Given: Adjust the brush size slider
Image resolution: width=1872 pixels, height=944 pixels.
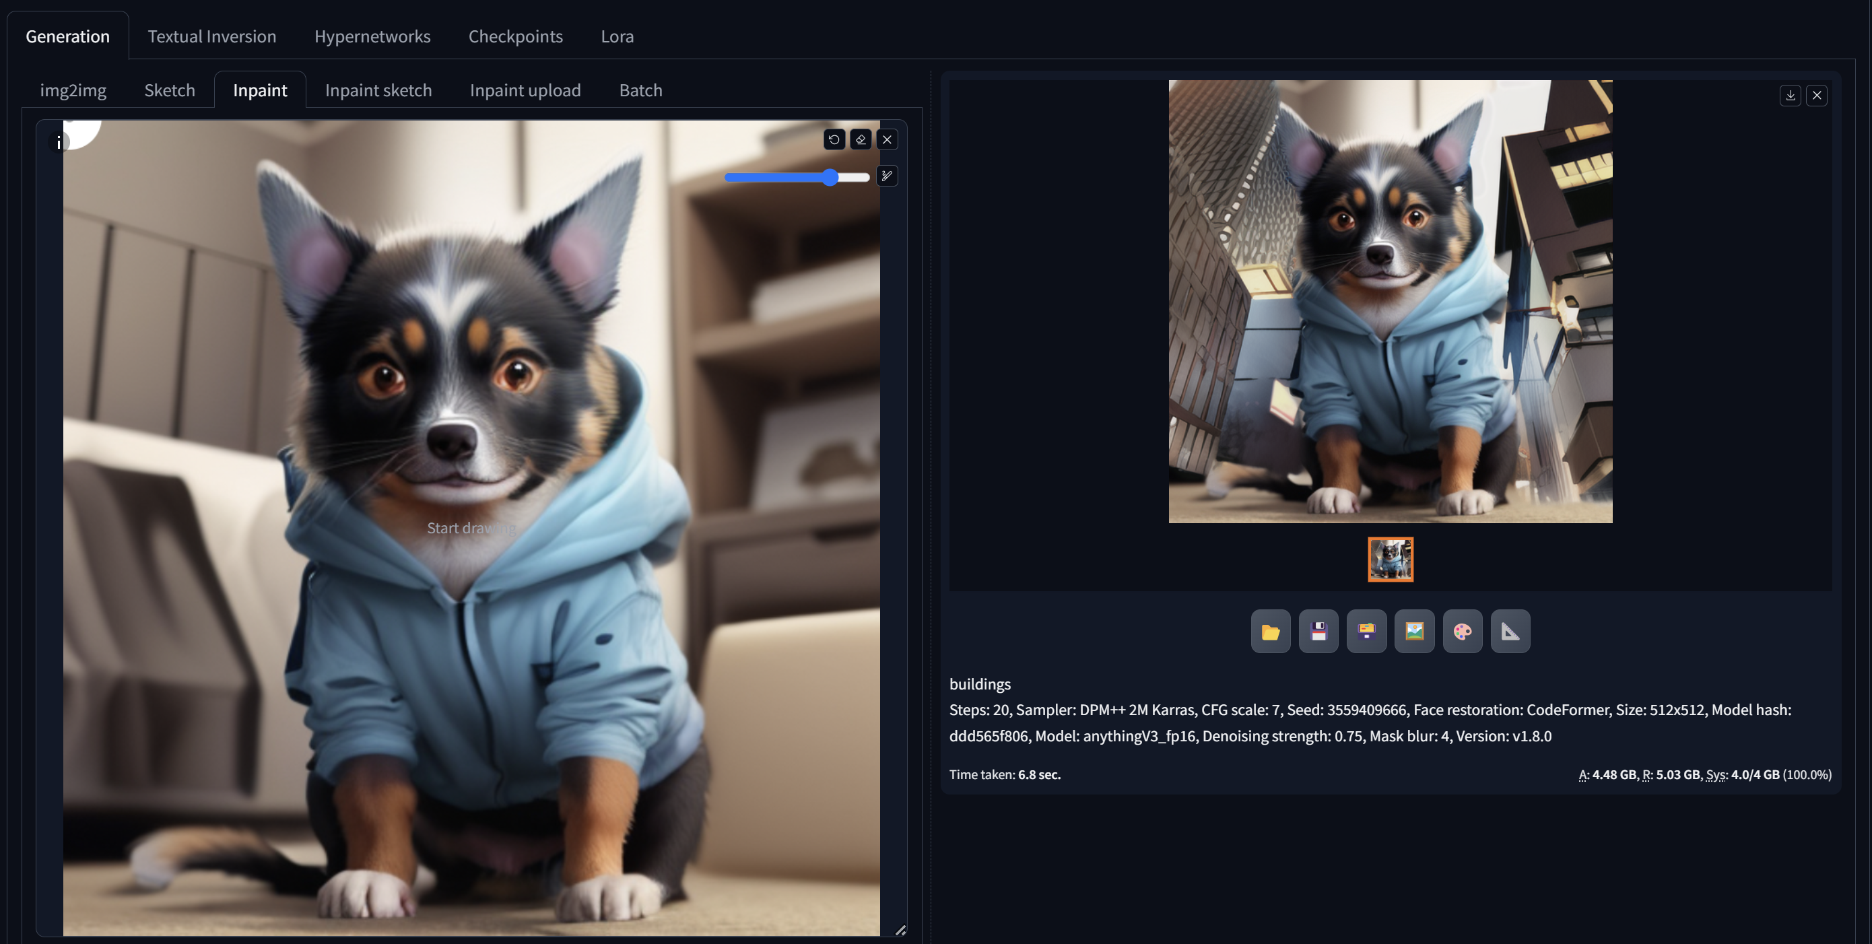Looking at the screenshot, I should click(830, 177).
